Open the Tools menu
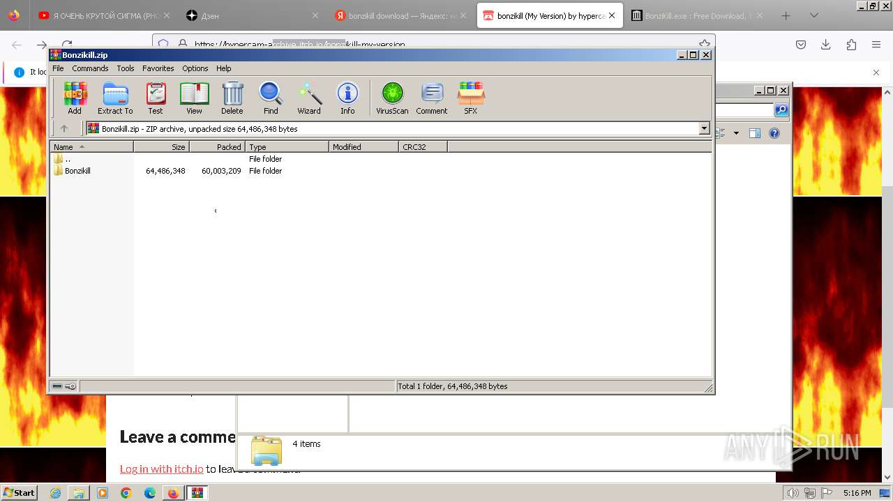This screenshot has width=893, height=502. [x=126, y=68]
